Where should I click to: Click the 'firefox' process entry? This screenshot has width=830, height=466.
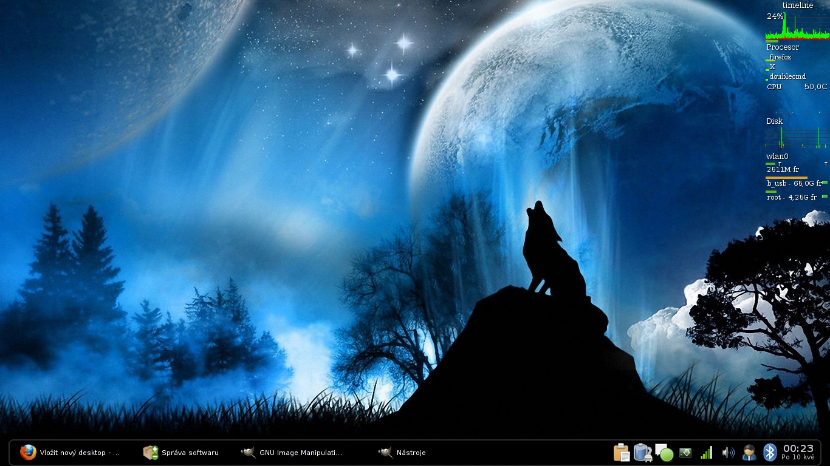[780, 57]
